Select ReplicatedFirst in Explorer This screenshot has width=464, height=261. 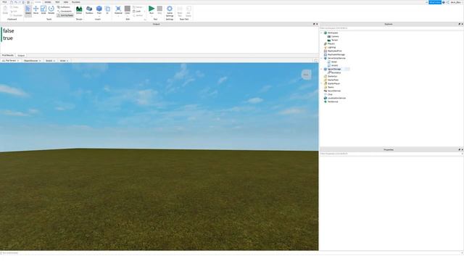coord(334,51)
